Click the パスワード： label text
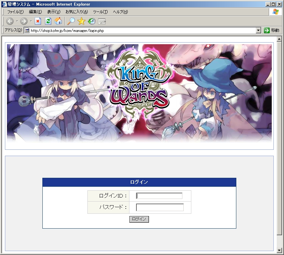 tap(113, 207)
